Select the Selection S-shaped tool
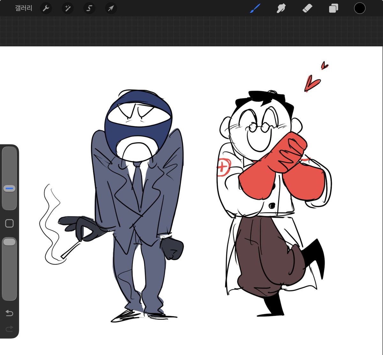383x355 pixels. (x=89, y=8)
